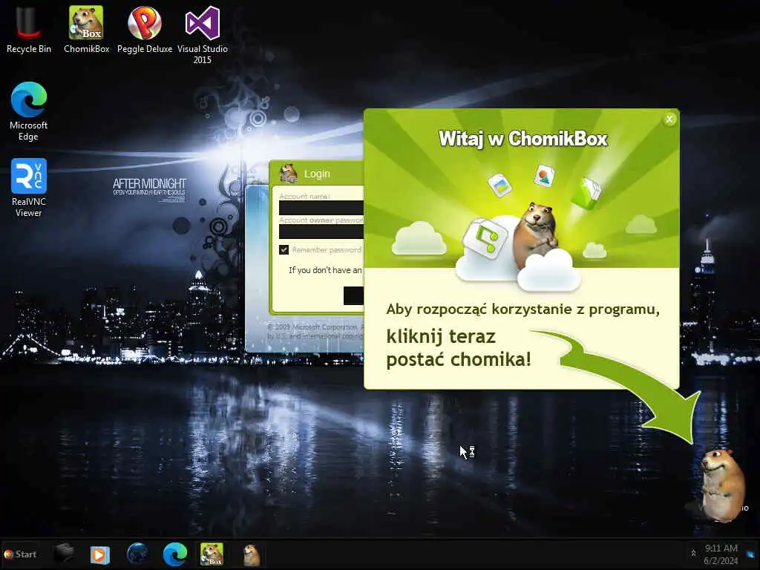The image size is (760, 570).
Task: Launch ChomikBox from the desktop shortcut
Action: point(86,29)
